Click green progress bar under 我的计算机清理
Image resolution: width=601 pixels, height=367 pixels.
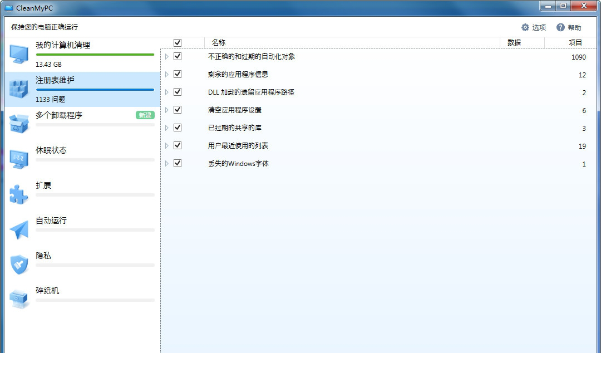click(x=95, y=55)
